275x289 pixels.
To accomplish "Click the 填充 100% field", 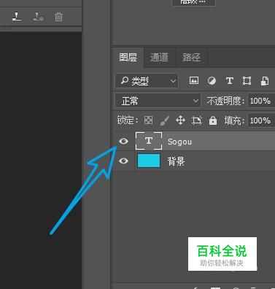I will (261, 120).
